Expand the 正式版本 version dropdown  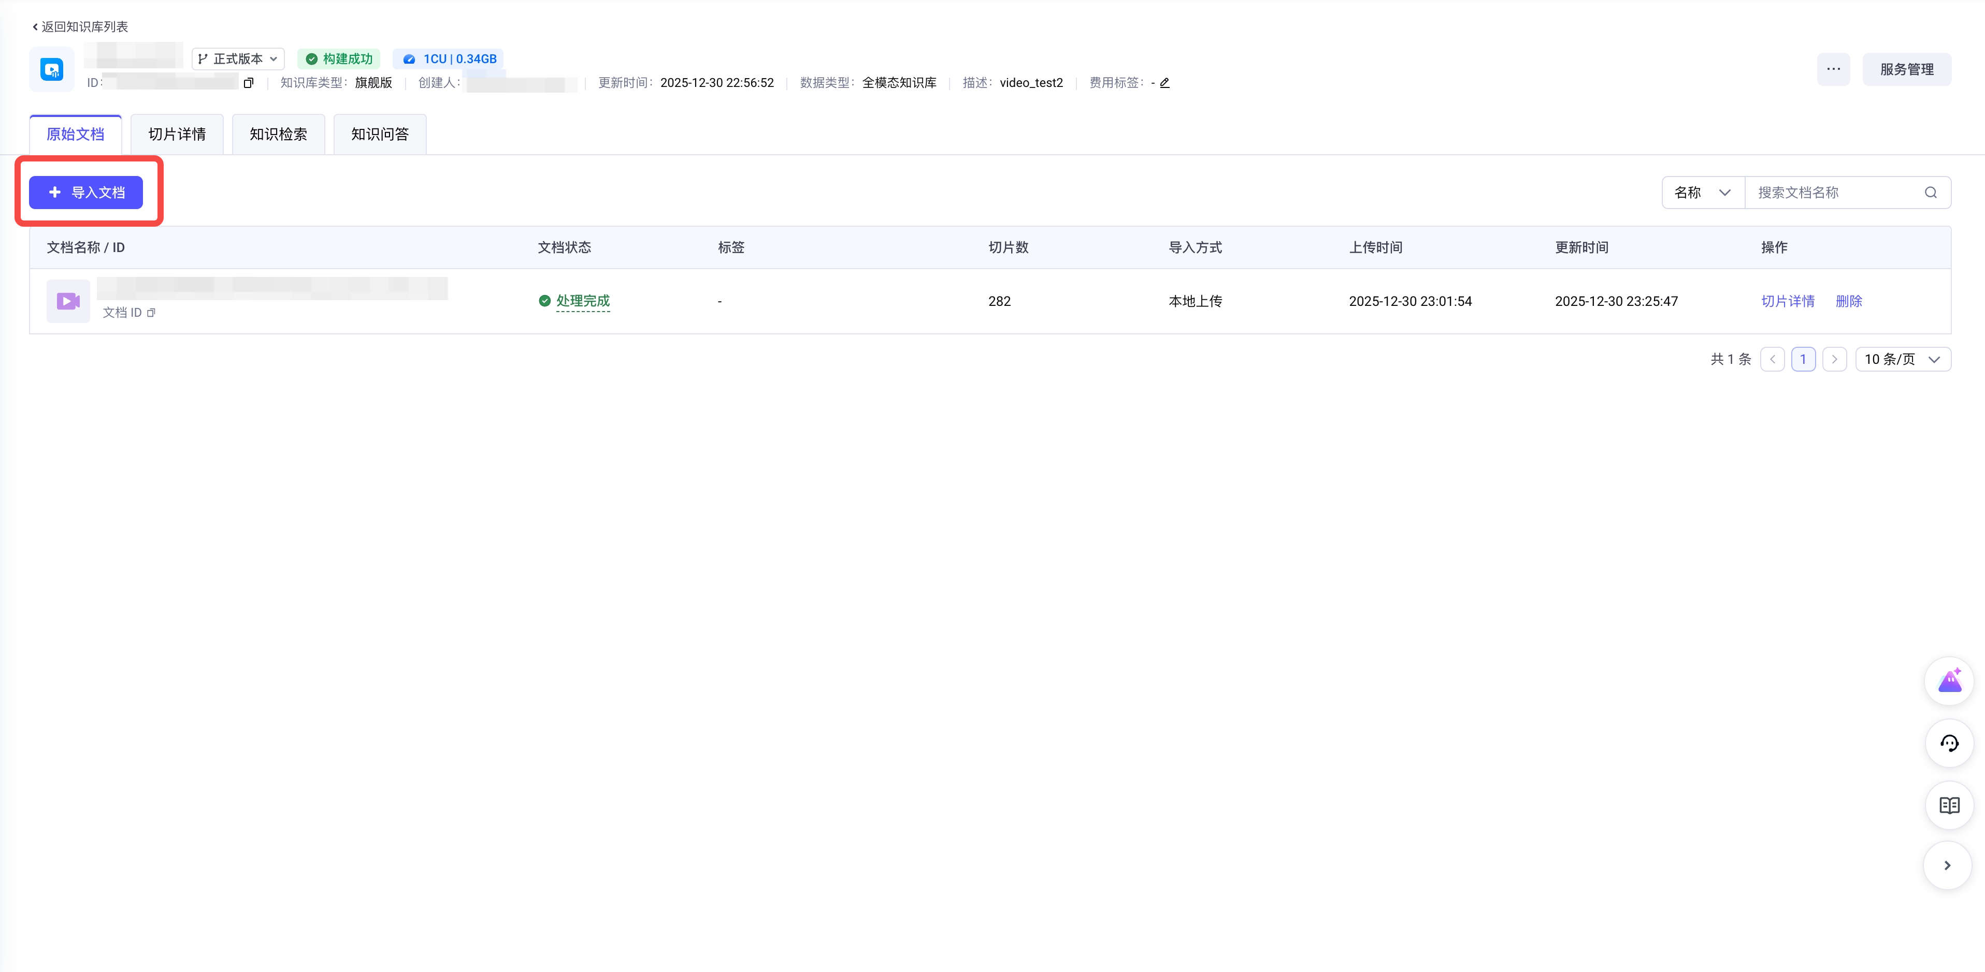click(238, 60)
